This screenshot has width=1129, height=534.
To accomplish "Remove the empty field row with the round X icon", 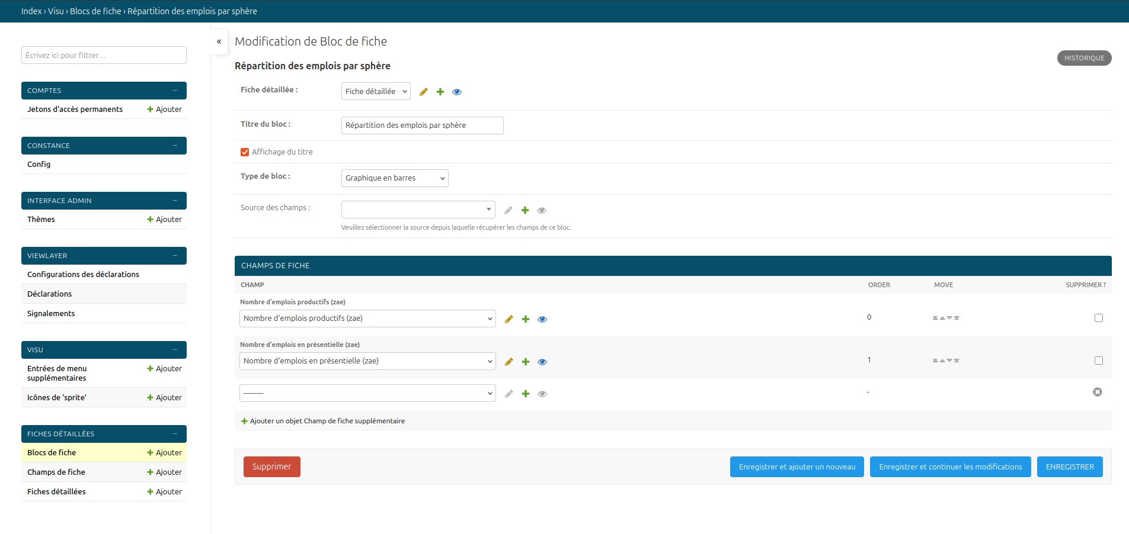I will click(x=1098, y=392).
